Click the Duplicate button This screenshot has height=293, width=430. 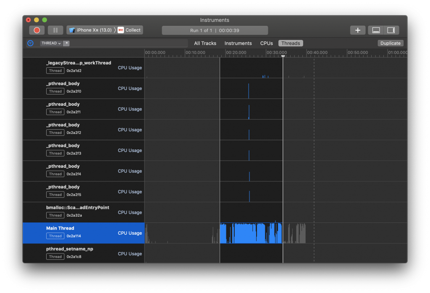[x=391, y=43]
